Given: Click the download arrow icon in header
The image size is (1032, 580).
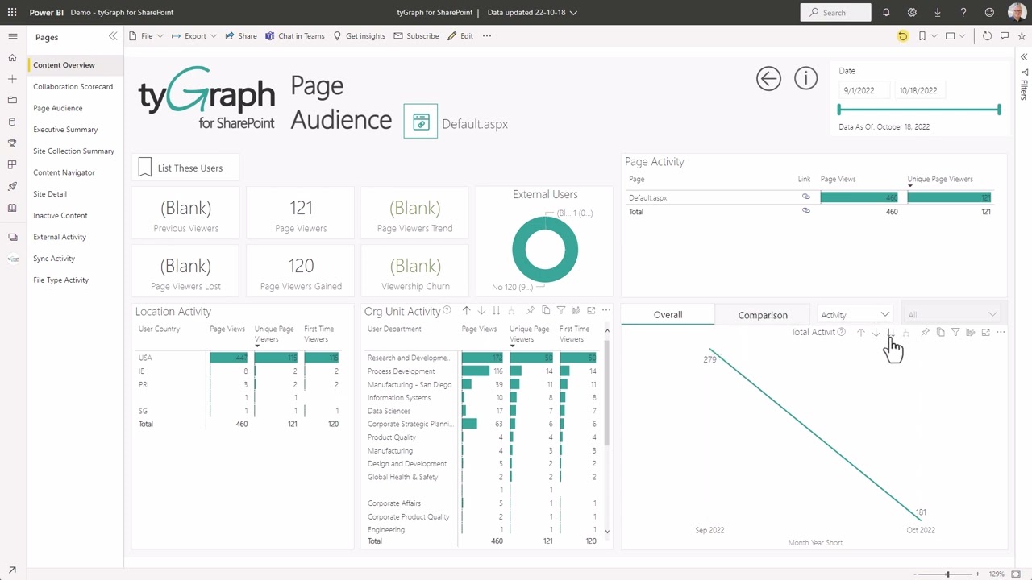Looking at the screenshot, I should pos(938,12).
